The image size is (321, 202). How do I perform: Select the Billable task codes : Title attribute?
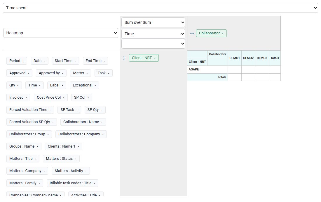(72, 183)
